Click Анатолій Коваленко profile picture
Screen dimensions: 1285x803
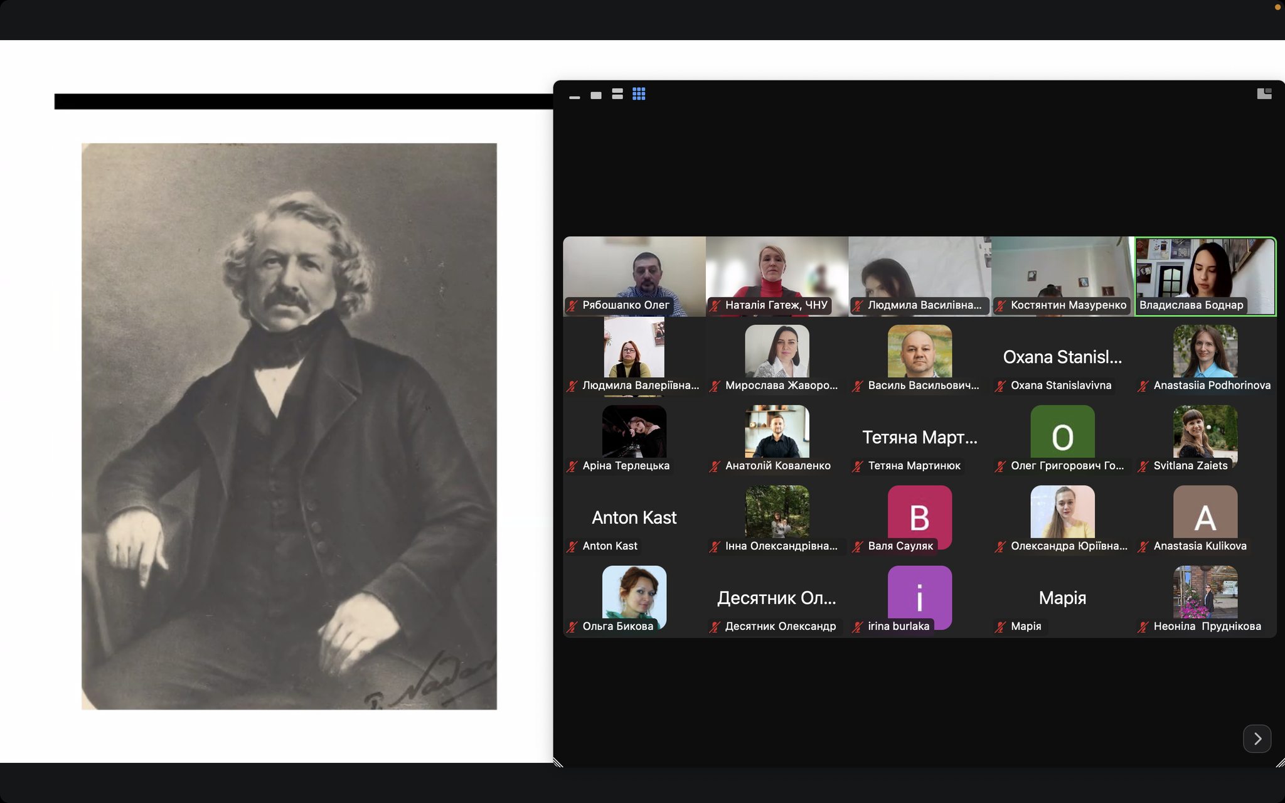pyautogui.click(x=777, y=432)
